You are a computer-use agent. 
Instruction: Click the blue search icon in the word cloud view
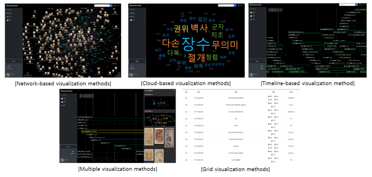pyautogui.click(x=235, y=6)
